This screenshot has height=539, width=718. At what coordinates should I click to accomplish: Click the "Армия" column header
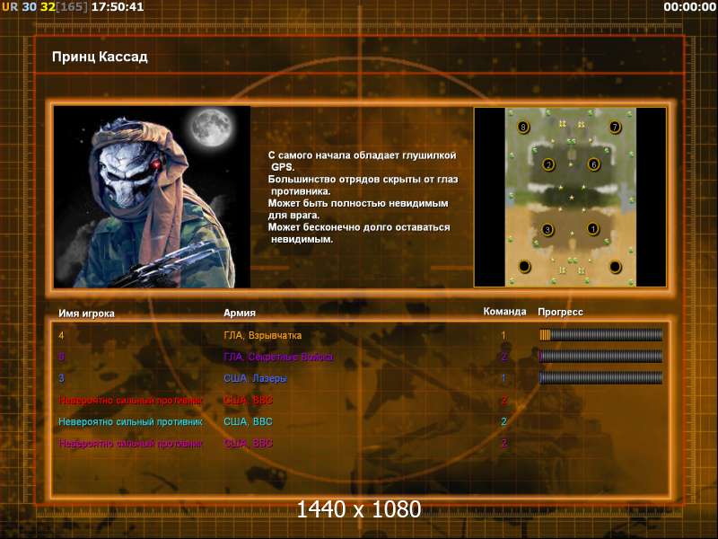pos(240,313)
